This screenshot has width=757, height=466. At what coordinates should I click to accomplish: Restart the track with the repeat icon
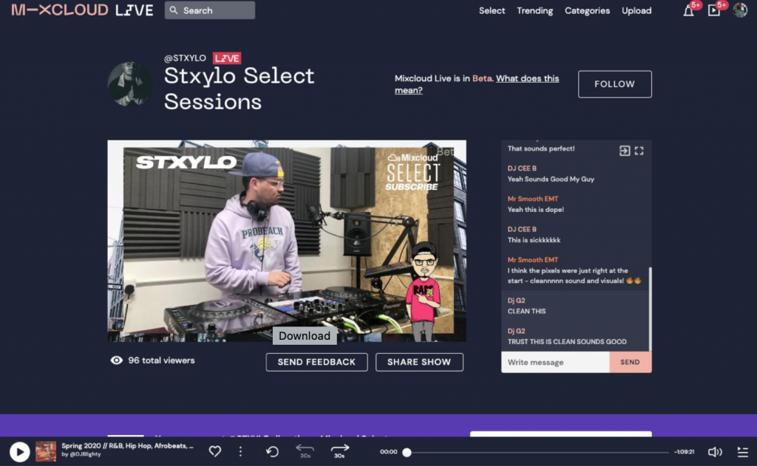point(272,451)
